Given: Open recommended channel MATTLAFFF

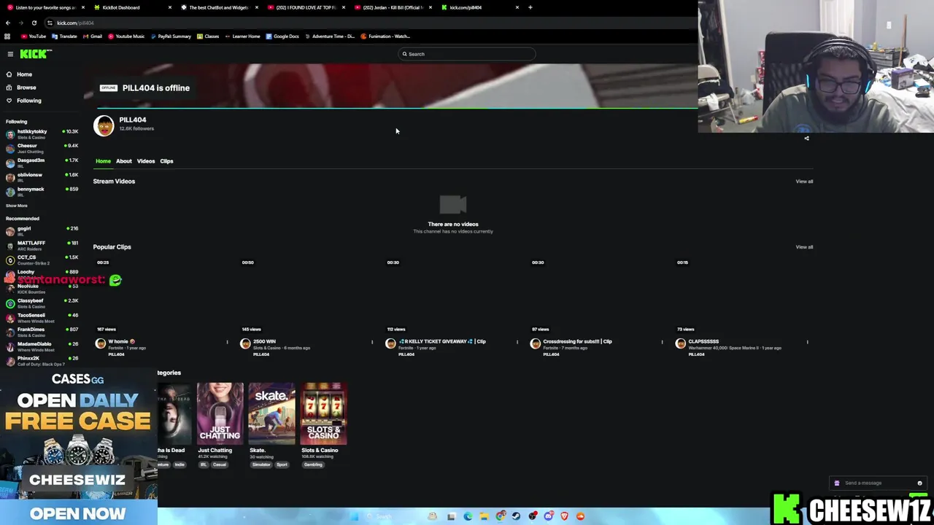Looking at the screenshot, I should [41, 246].
